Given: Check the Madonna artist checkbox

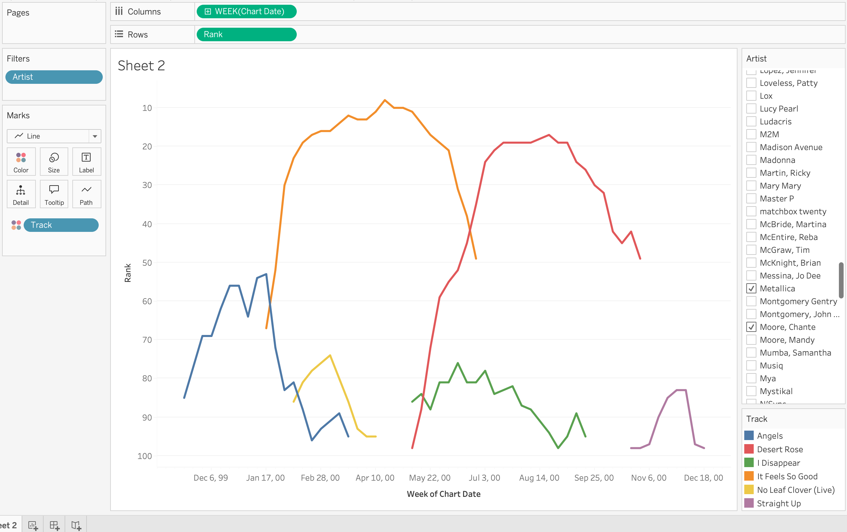Looking at the screenshot, I should [751, 160].
